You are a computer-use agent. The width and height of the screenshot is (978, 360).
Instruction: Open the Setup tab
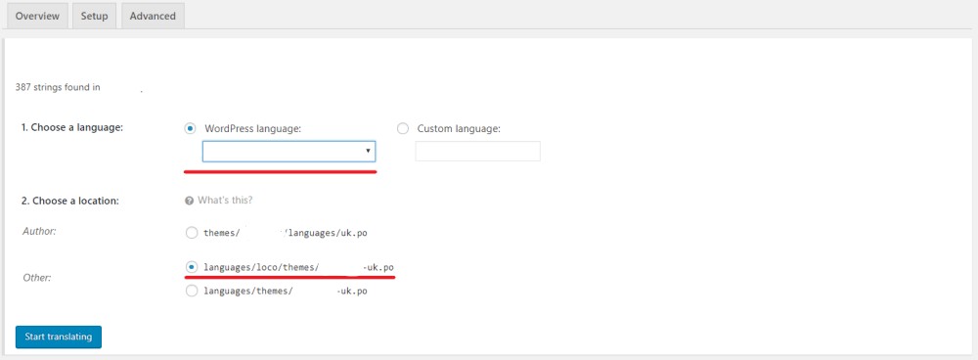pos(94,16)
